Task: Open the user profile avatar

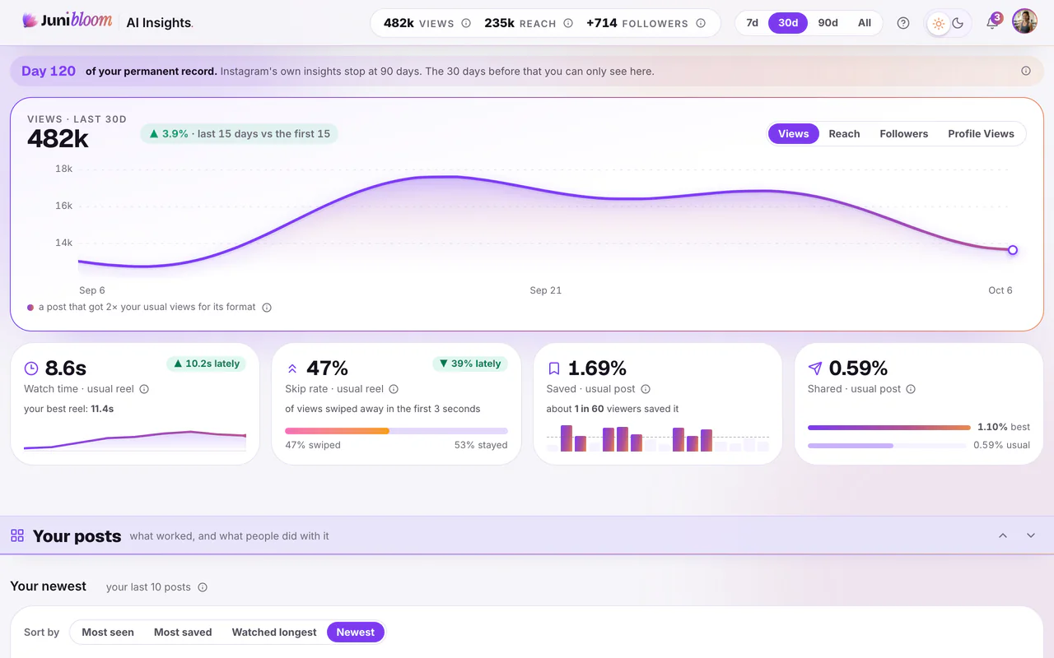Action: 1024,21
